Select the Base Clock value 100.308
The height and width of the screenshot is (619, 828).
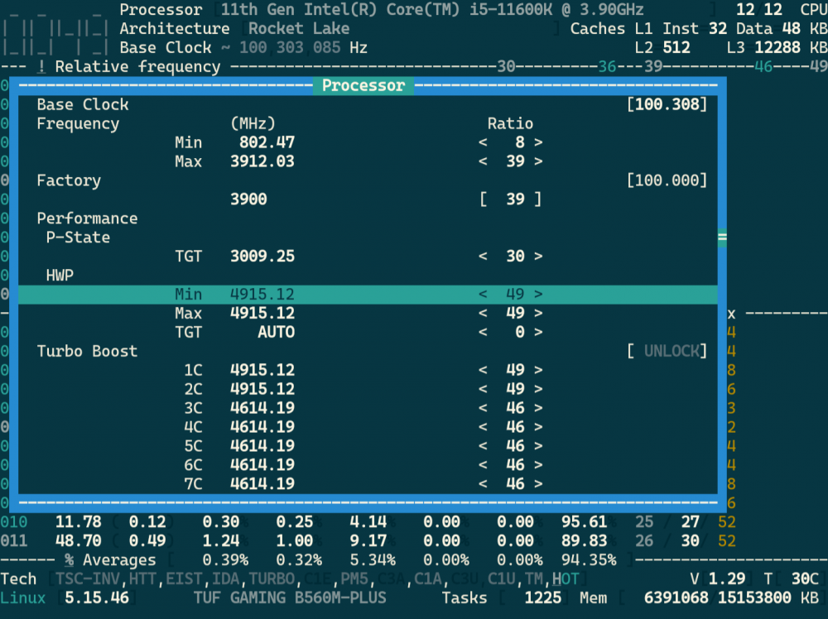(667, 104)
